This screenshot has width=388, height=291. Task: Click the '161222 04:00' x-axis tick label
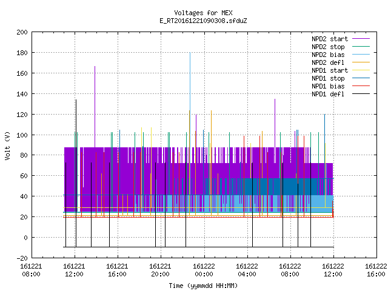coord(247,270)
